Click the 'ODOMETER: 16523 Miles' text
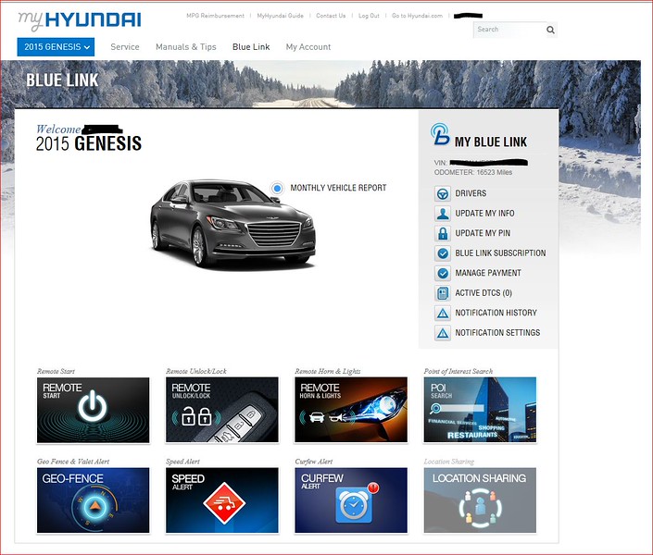This screenshot has width=653, height=555. pyautogui.click(x=473, y=172)
